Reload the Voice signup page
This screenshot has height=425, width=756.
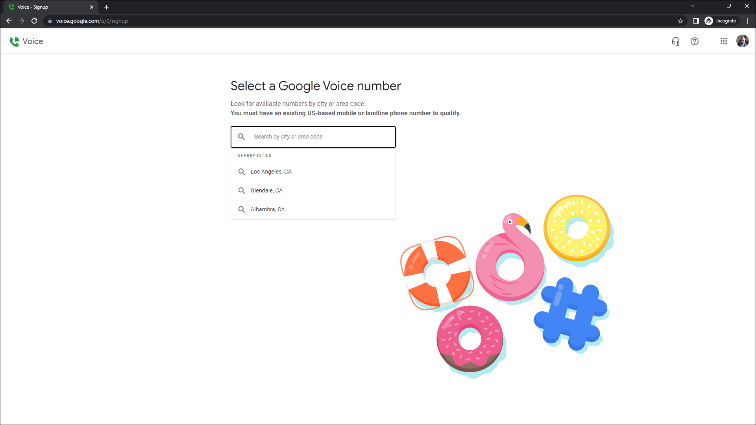click(34, 21)
